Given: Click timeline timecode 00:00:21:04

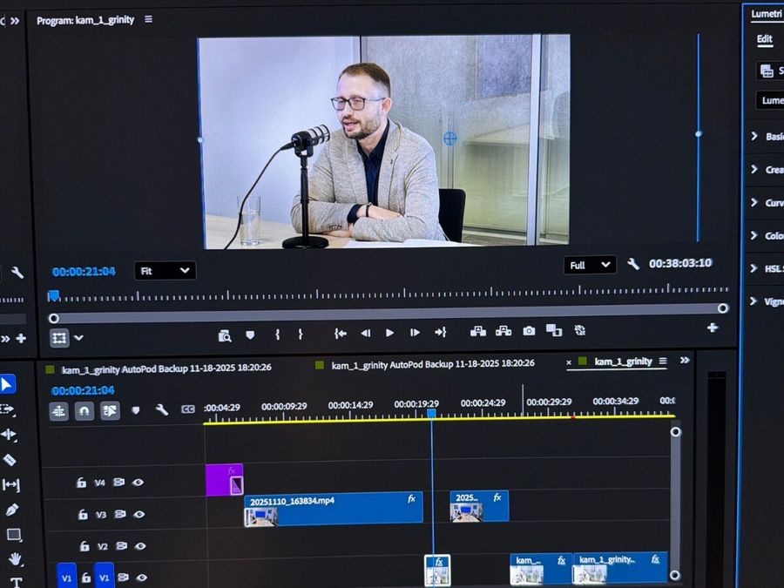Looking at the screenshot, I should click(x=83, y=390).
